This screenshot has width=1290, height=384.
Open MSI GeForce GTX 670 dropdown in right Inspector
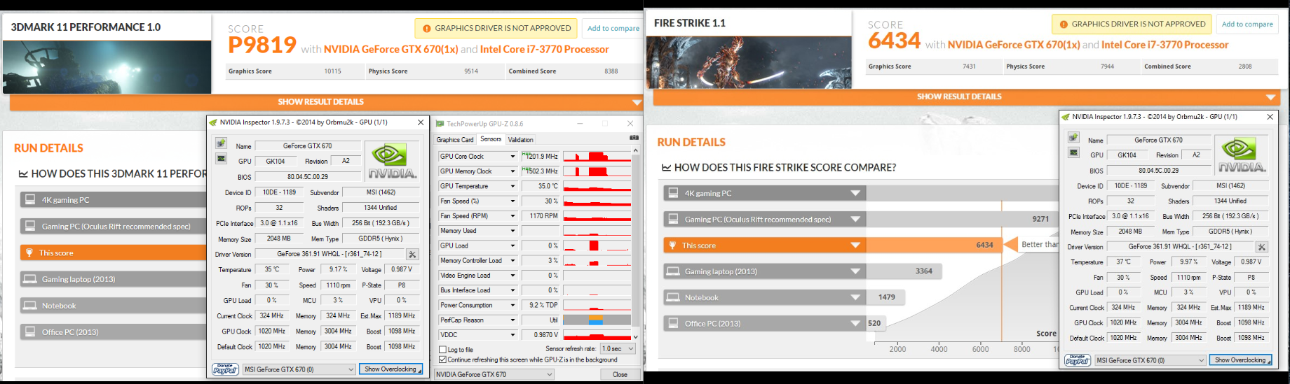(x=1151, y=360)
